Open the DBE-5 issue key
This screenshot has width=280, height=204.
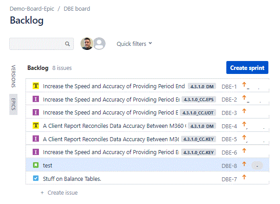(229, 139)
